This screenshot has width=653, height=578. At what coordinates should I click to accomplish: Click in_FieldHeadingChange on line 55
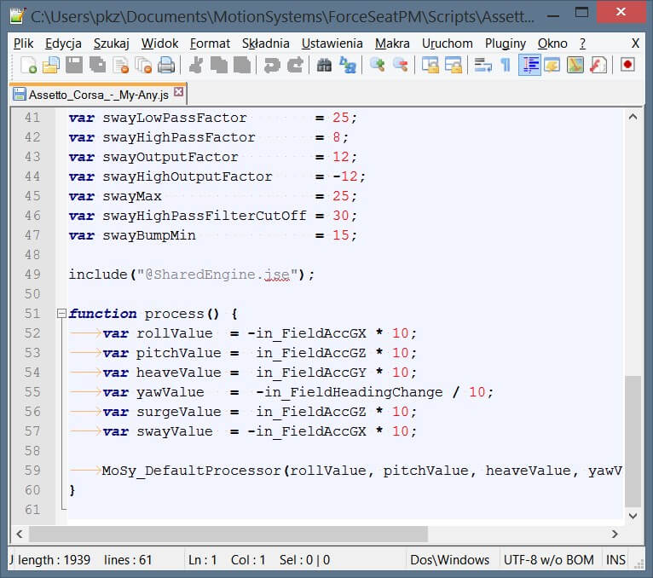(354, 393)
